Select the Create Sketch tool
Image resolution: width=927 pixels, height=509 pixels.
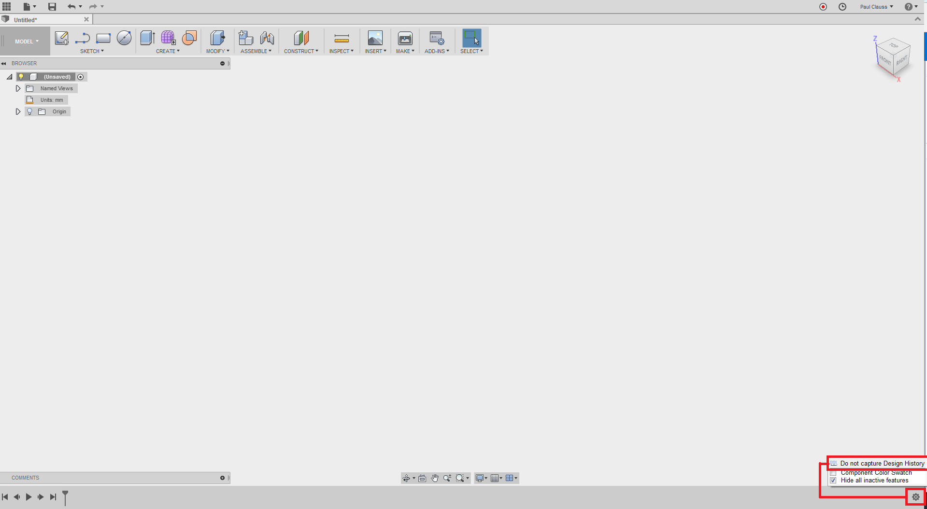(x=61, y=39)
